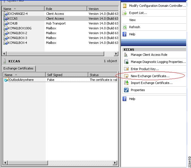The width and height of the screenshot is (191, 168).
Task: Choose Export List action
Action: pos(138,13)
